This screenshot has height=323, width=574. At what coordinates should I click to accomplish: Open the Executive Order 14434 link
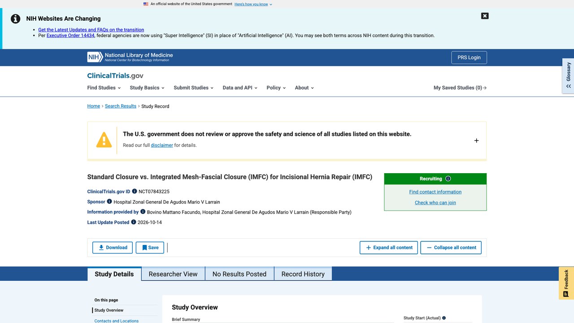(x=70, y=35)
